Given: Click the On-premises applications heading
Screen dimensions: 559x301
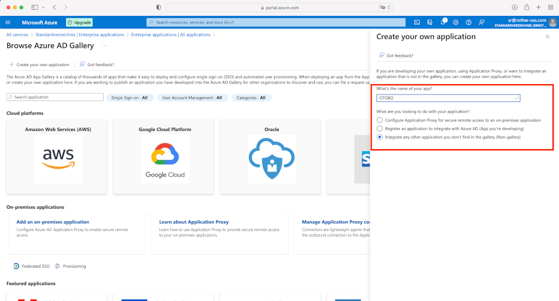Looking at the screenshot, I should click(35, 207).
